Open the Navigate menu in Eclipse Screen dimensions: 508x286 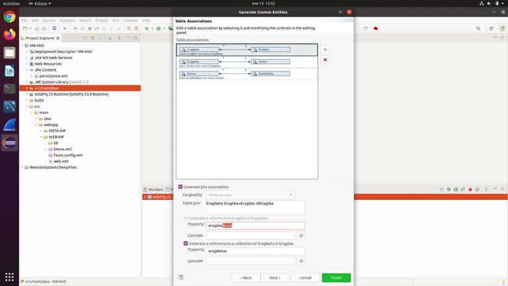(67, 21)
